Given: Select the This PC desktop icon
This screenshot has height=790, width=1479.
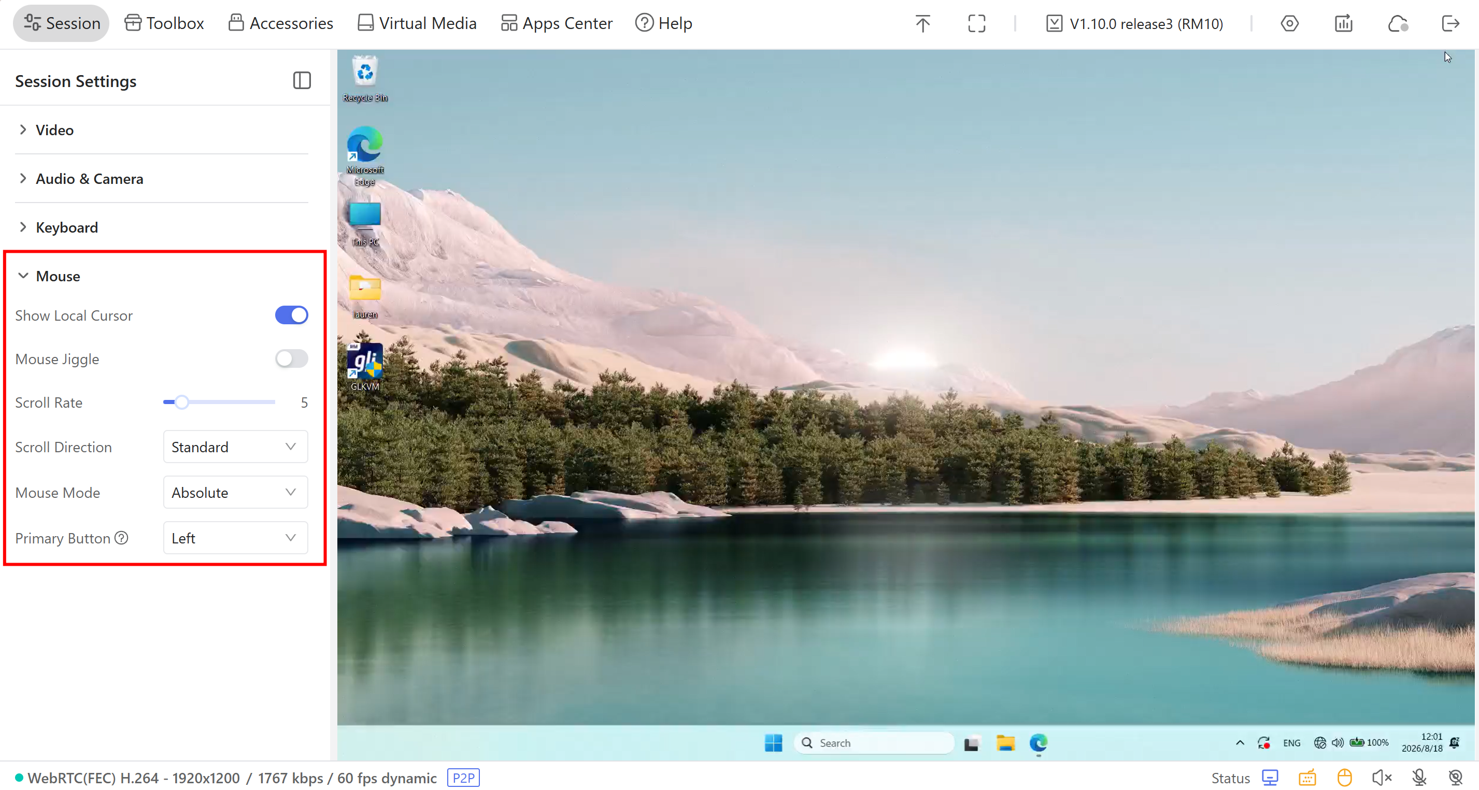Looking at the screenshot, I should click(365, 224).
